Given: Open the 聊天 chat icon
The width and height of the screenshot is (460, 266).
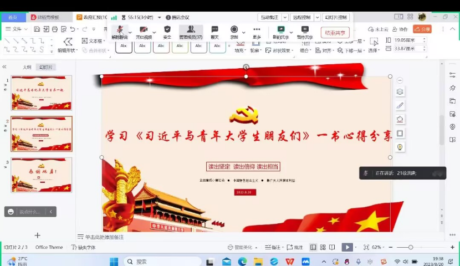Looking at the screenshot, I should [214, 31].
